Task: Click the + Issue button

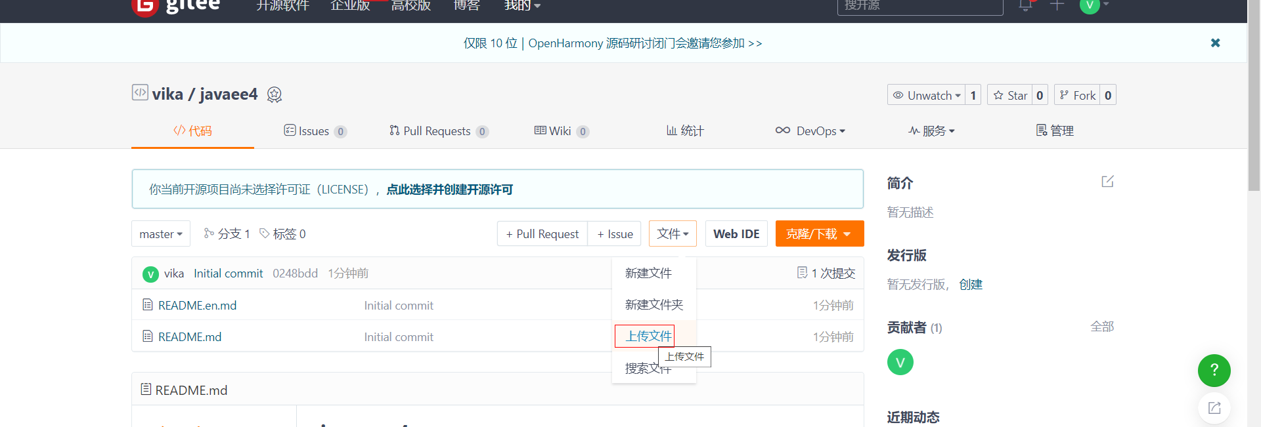Action: click(x=615, y=234)
